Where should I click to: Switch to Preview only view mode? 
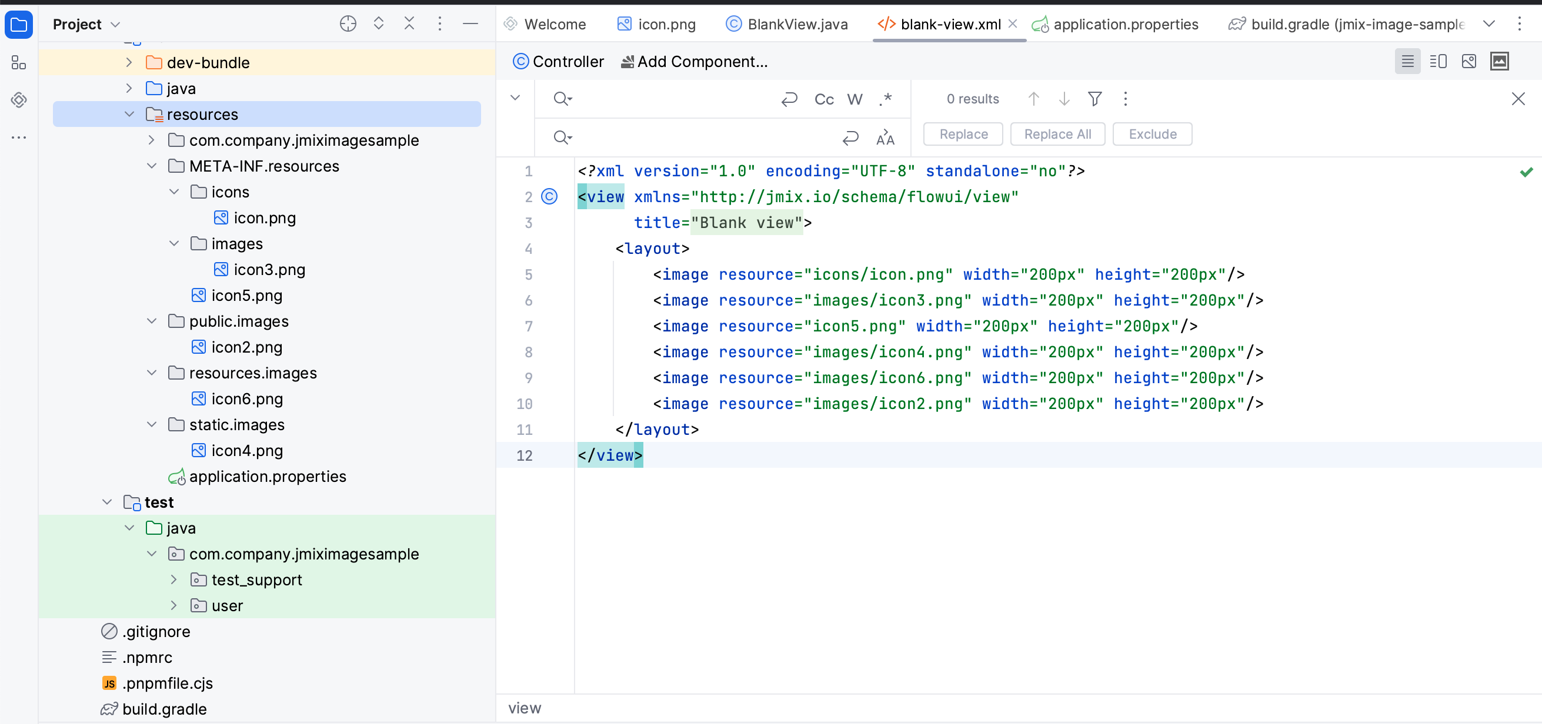tap(1468, 61)
